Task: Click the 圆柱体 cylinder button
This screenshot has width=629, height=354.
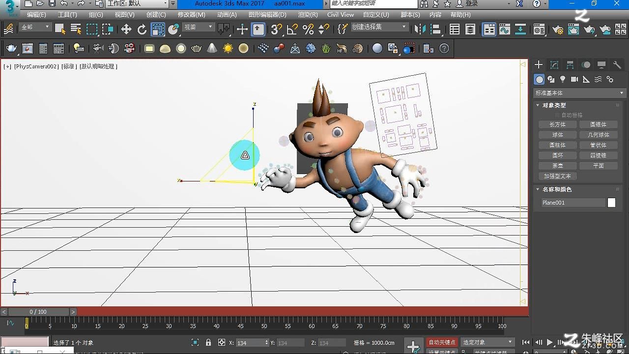Action: click(x=557, y=145)
